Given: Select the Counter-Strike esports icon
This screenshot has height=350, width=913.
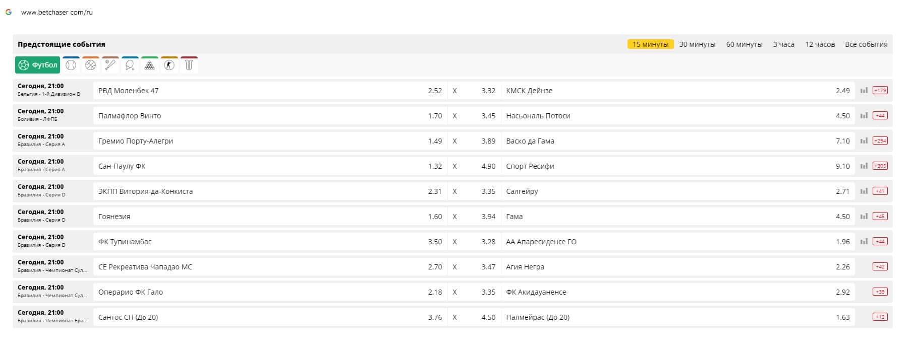Looking at the screenshot, I should point(169,65).
